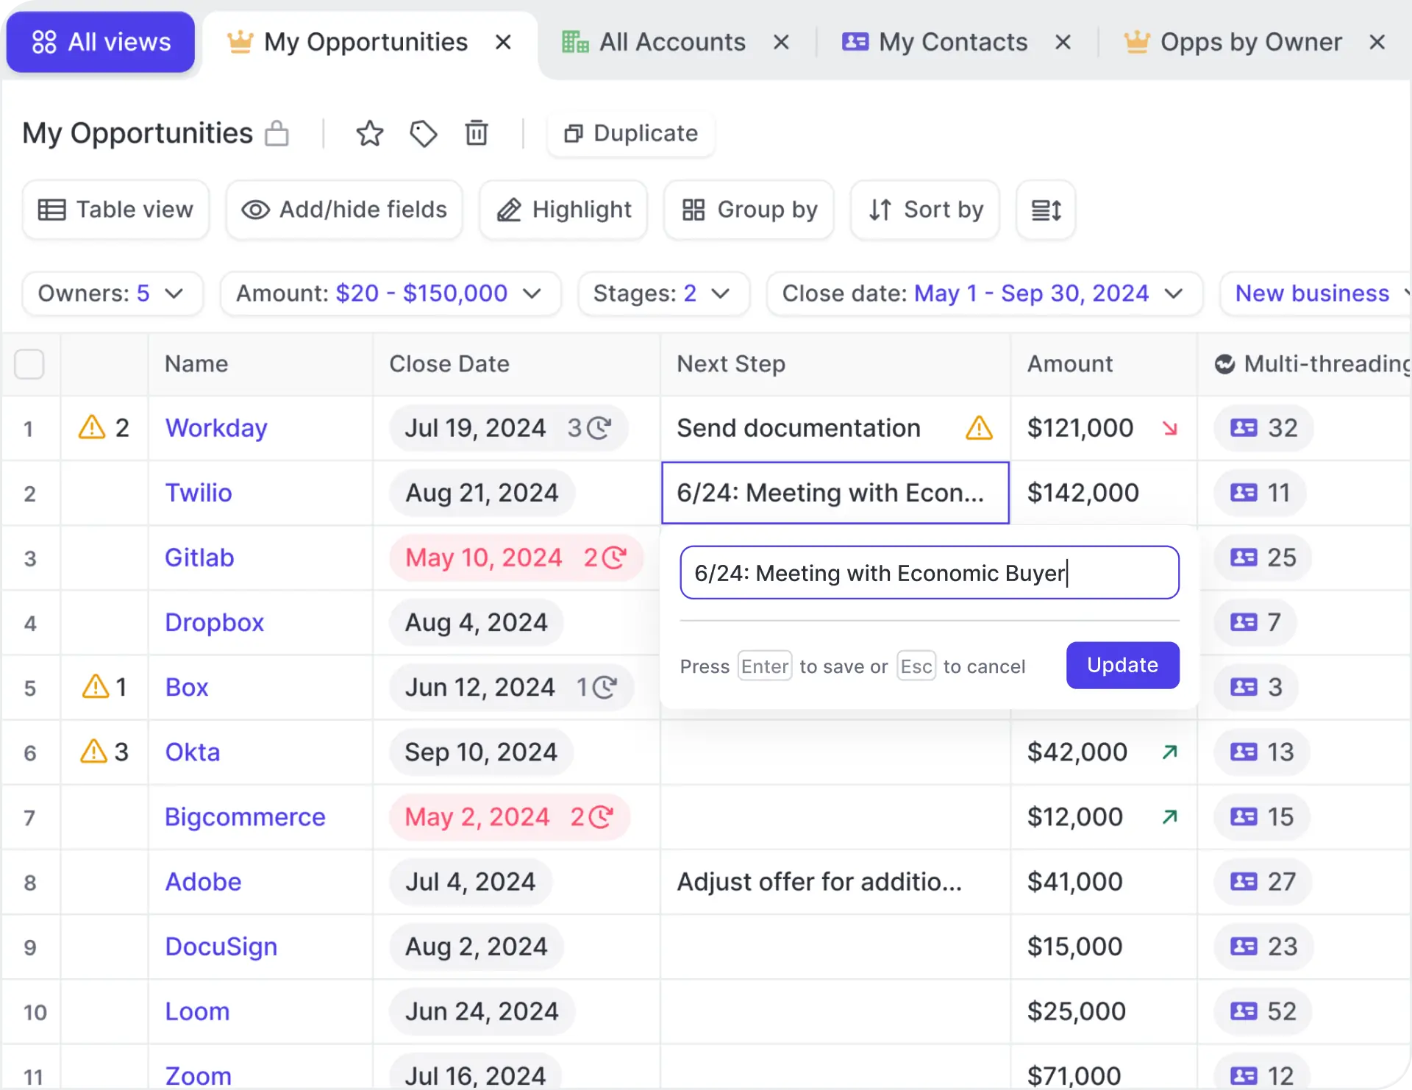Open Add/hide fields with the eye icon
Viewport: 1412px width, 1090px height.
tap(343, 210)
